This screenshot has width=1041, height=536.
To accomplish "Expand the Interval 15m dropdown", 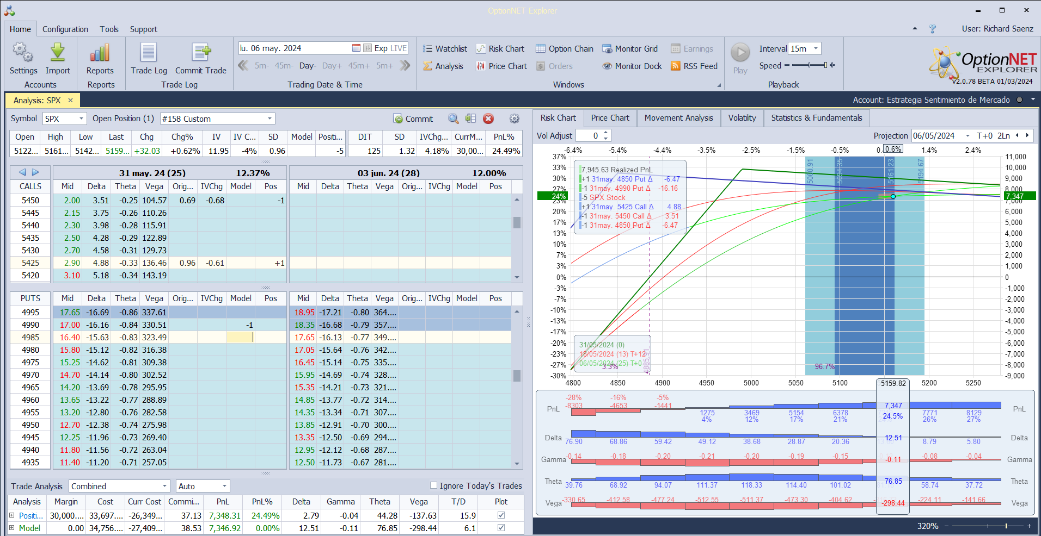I will coord(816,49).
